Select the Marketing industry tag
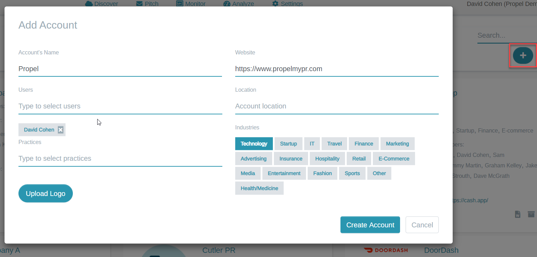 (398, 144)
